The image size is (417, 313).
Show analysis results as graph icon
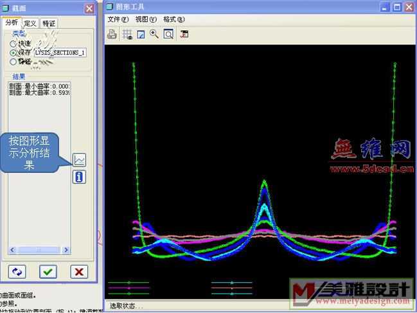[80, 160]
